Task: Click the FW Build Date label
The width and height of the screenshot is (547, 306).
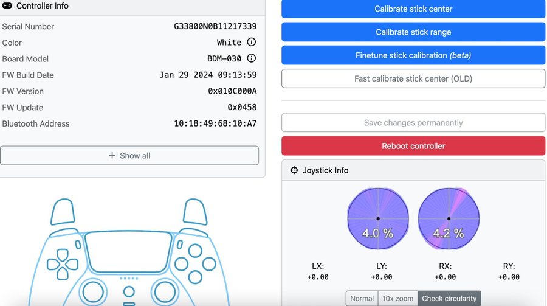Action: tap(28, 75)
